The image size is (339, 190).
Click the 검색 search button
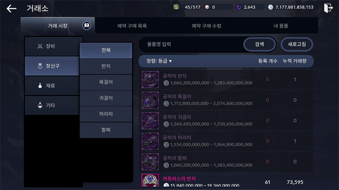tap(259, 44)
